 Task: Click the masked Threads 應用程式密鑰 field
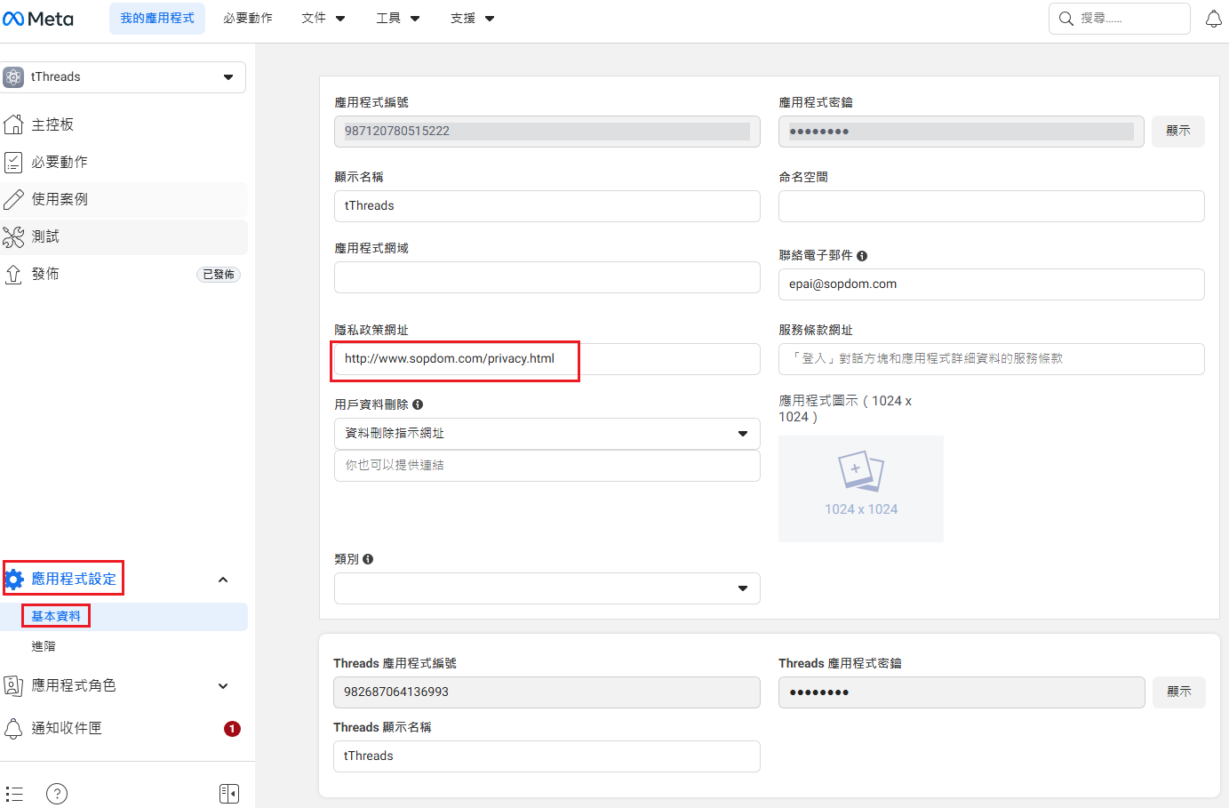(x=962, y=692)
